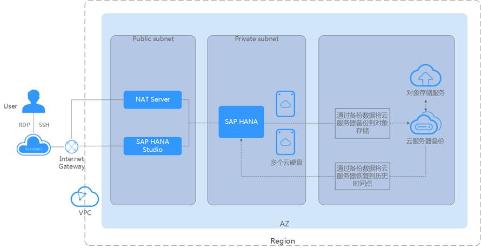Click the 云服务器备份 cloud server icon
The height and width of the screenshot is (249, 481).
point(425,124)
